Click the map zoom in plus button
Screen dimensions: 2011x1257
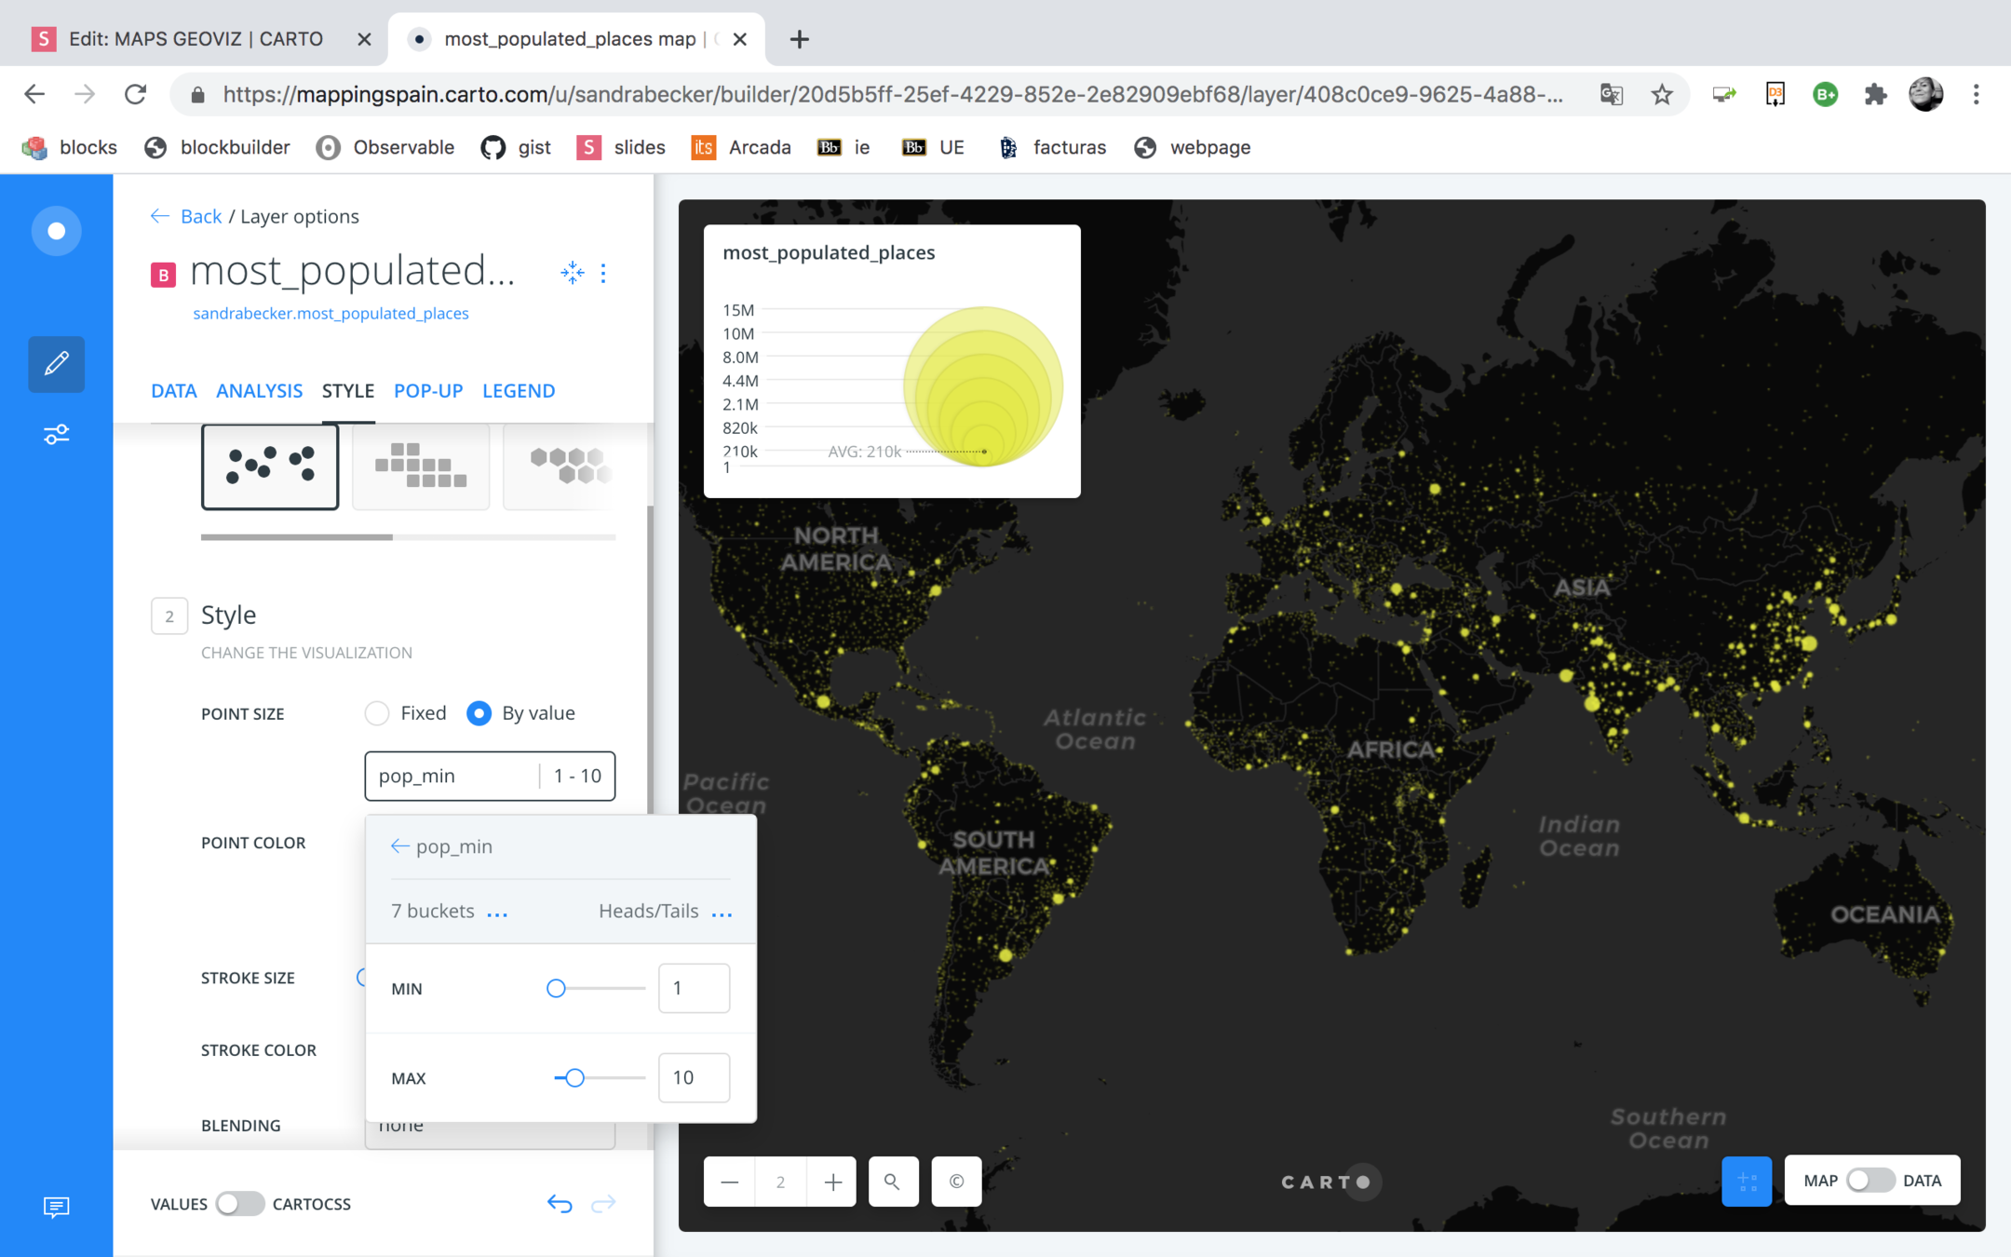(832, 1182)
